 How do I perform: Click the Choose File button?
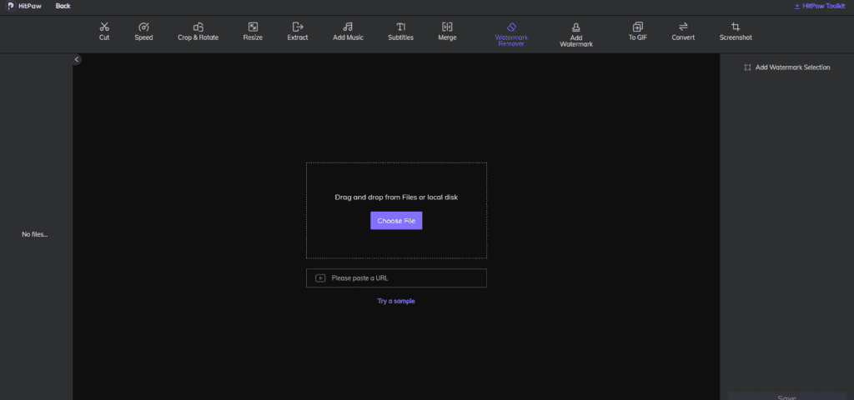pos(396,220)
